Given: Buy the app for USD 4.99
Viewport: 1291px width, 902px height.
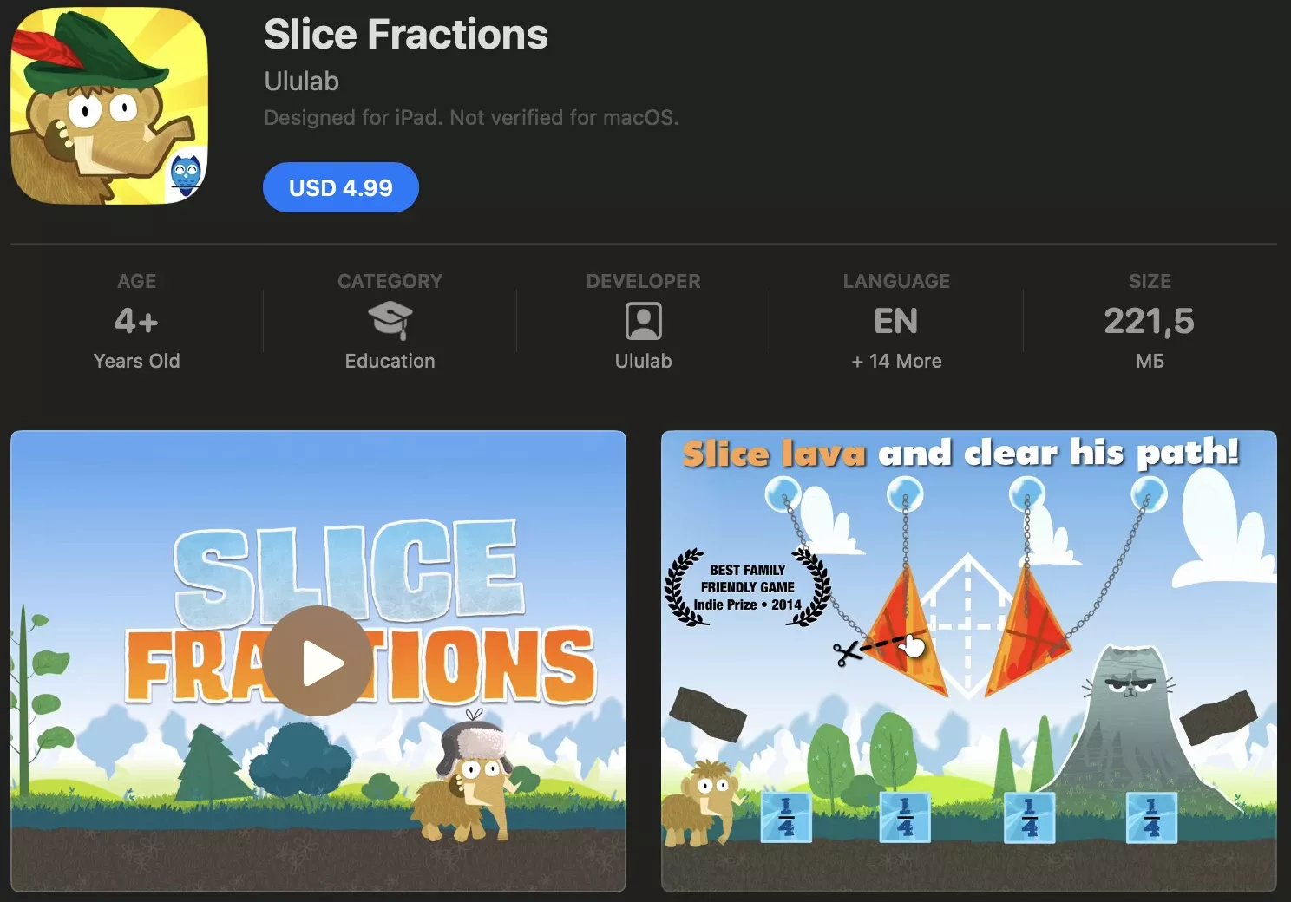Looking at the screenshot, I should [x=341, y=187].
